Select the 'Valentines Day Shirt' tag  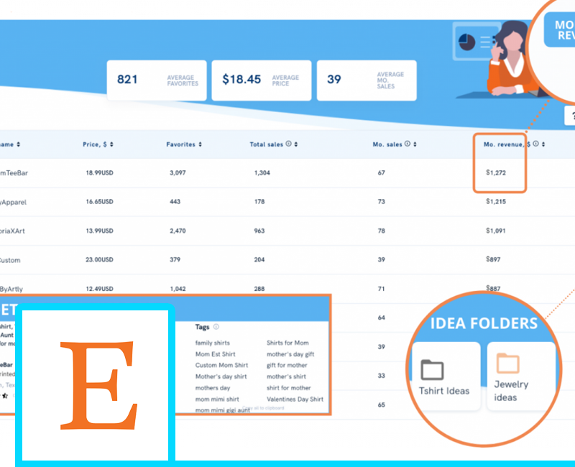295,399
